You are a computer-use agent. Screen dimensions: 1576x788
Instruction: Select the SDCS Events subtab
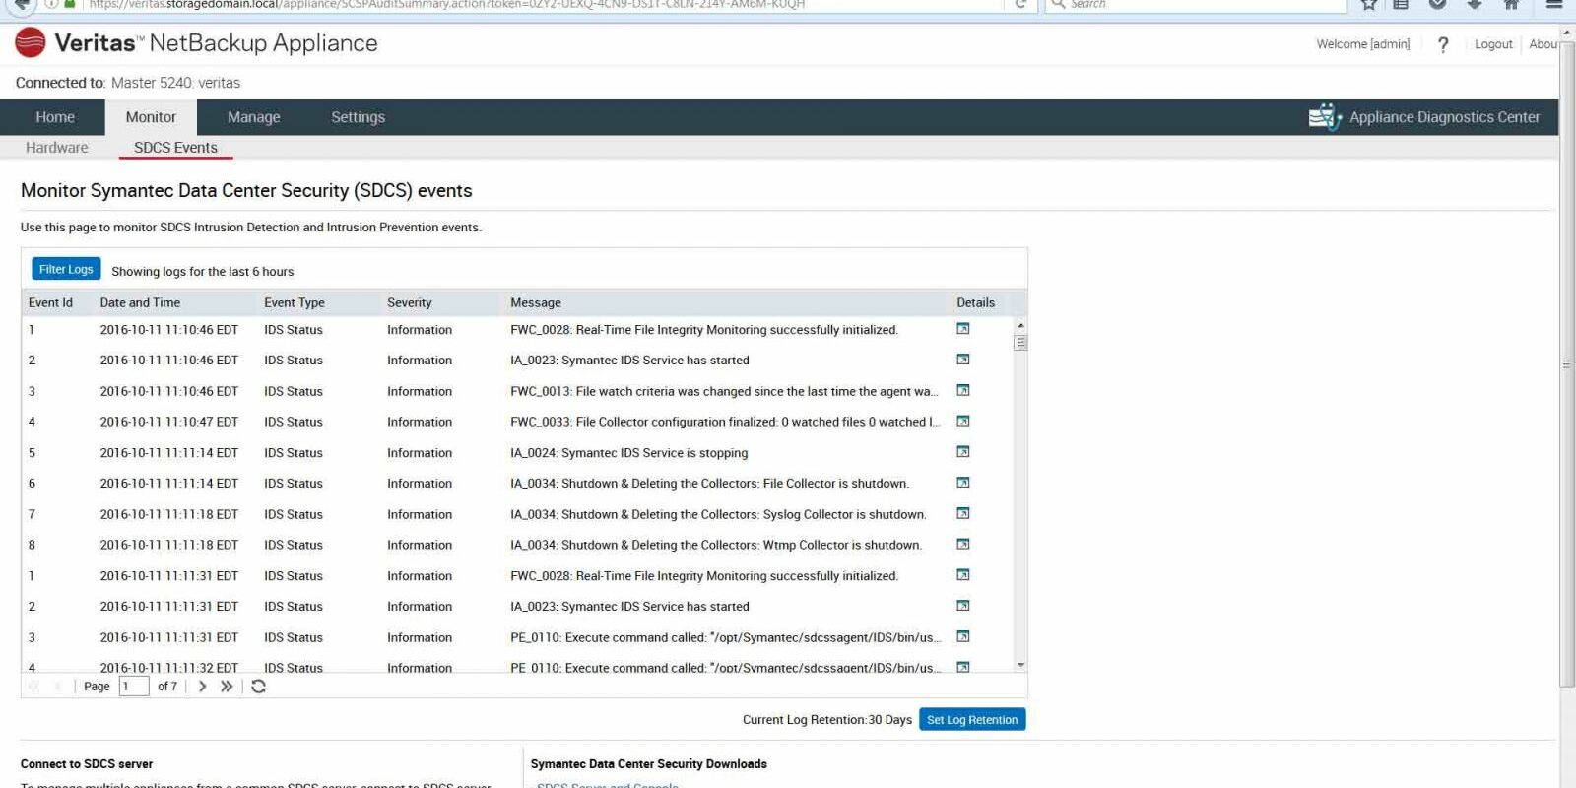coord(175,148)
